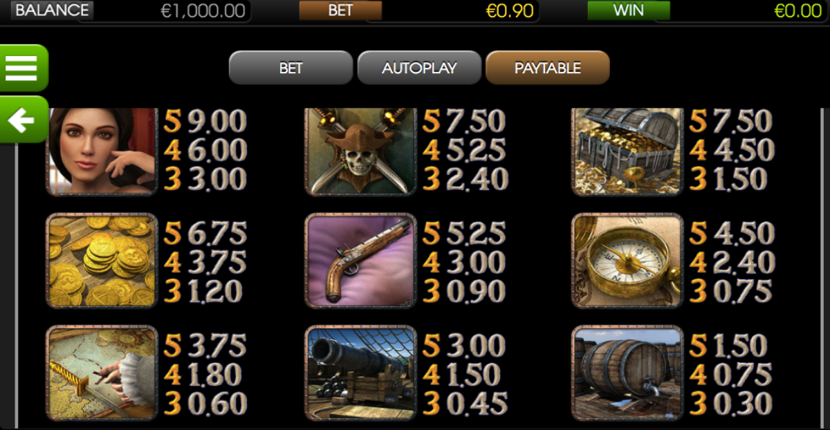Click the pirate skull and swords symbol
830x430 pixels.
[360, 151]
